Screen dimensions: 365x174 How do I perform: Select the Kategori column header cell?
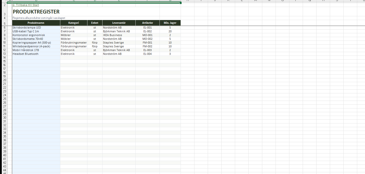[74, 23]
